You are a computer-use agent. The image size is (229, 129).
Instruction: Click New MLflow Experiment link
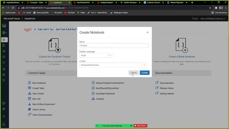[44, 104]
